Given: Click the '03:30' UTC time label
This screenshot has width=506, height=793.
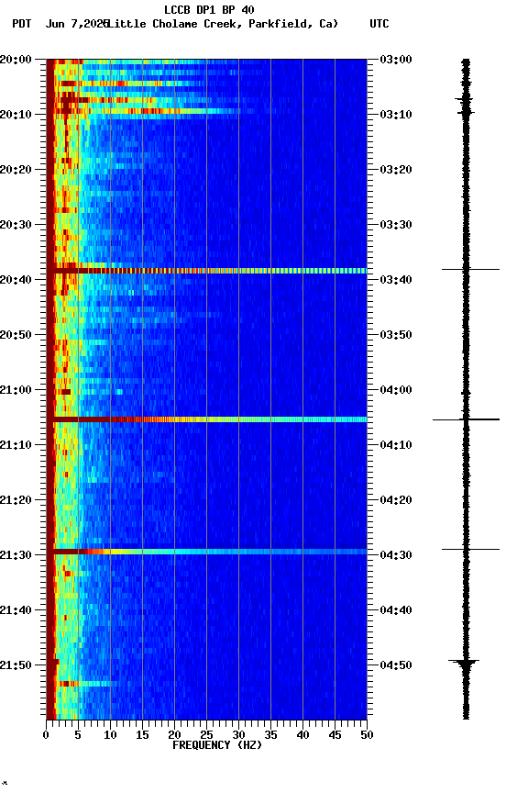Looking at the screenshot, I should coord(396,225).
